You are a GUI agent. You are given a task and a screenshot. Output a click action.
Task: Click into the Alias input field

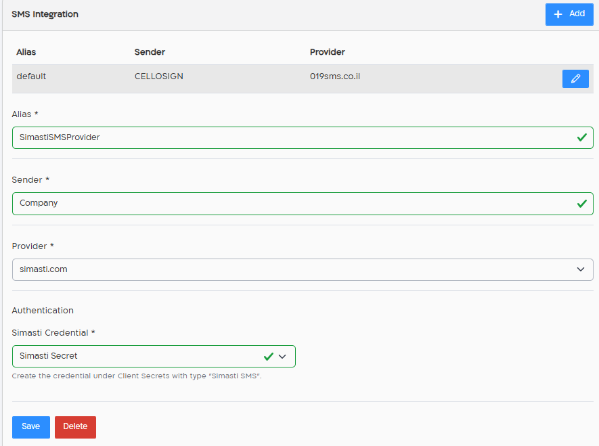[302, 137]
